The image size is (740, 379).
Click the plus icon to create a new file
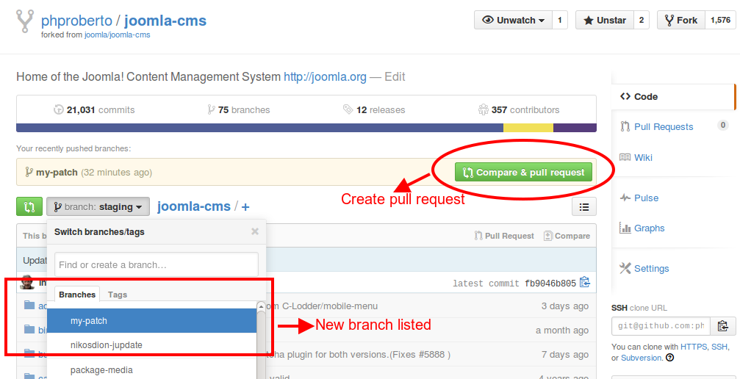pyautogui.click(x=245, y=206)
